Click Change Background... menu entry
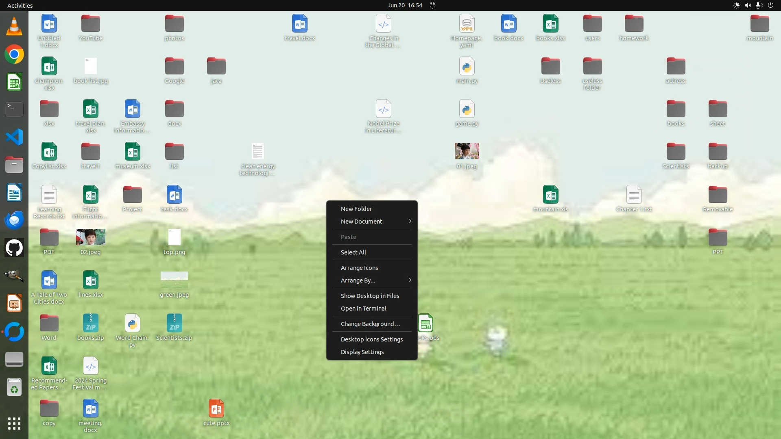781x439 pixels. [370, 324]
